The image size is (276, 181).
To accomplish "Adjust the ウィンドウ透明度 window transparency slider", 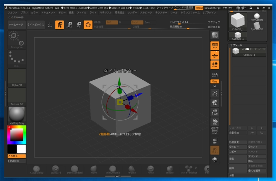I will (184, 8).
